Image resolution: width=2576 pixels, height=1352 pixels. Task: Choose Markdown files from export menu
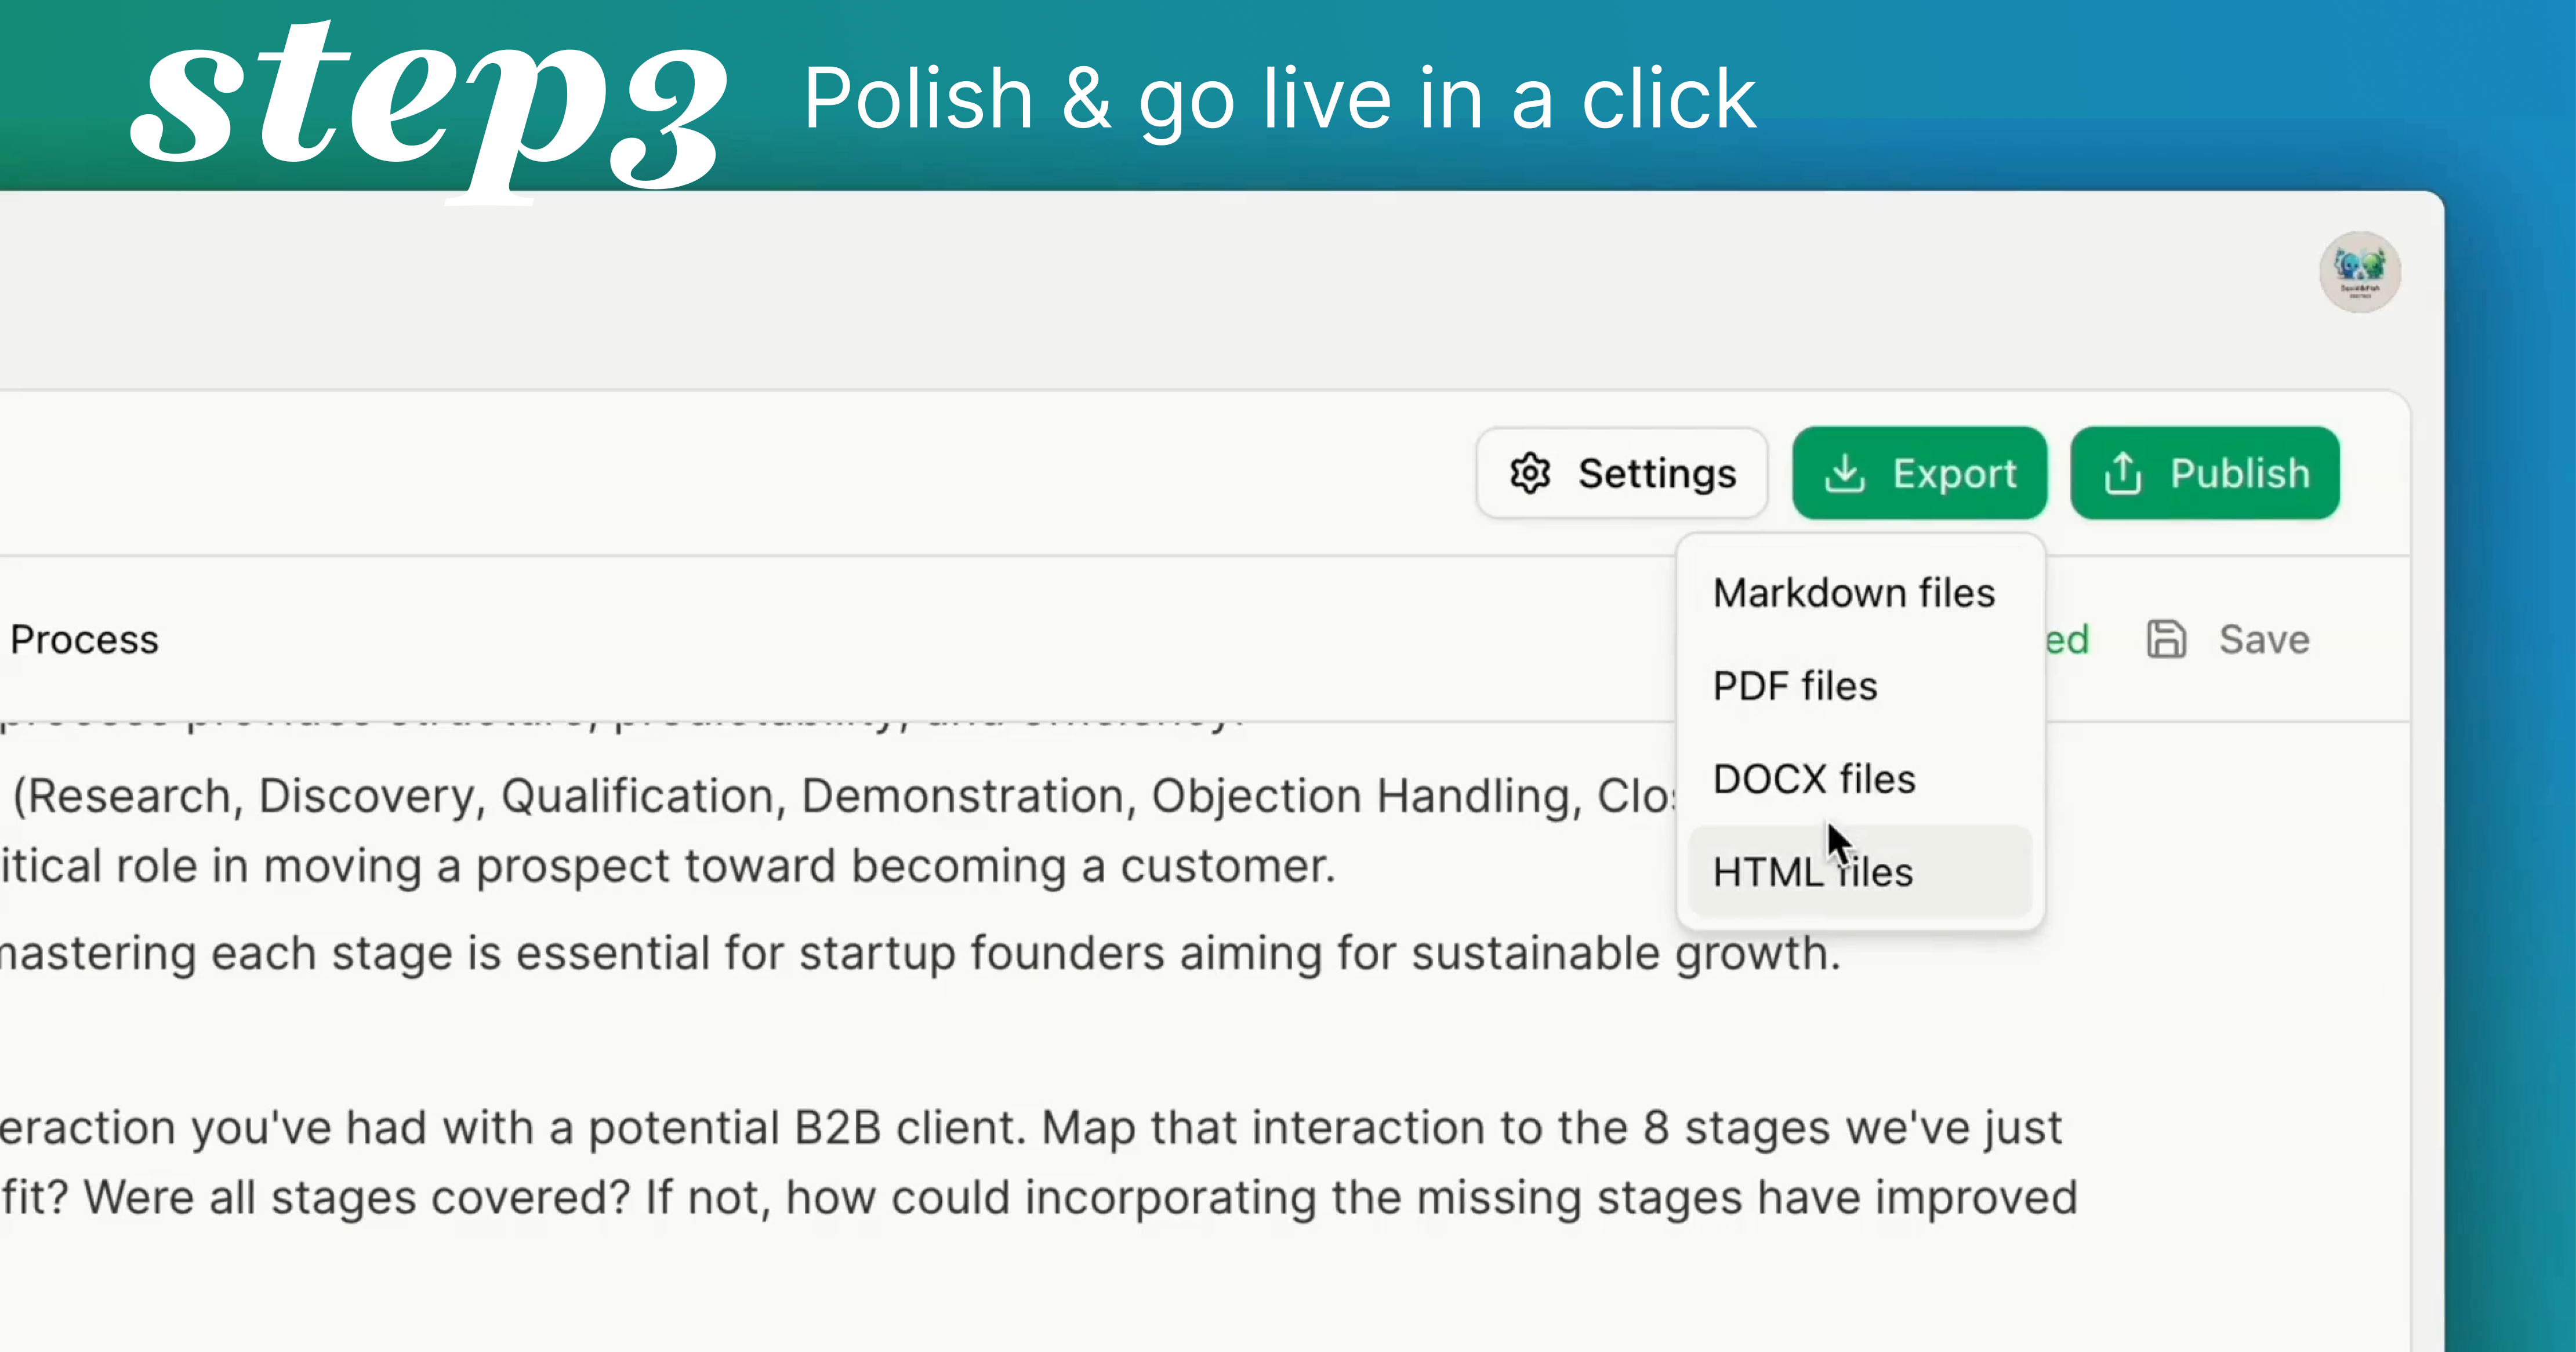click(1853, 593)
